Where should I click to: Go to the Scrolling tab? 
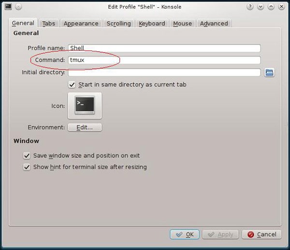(x=118, y=23)
